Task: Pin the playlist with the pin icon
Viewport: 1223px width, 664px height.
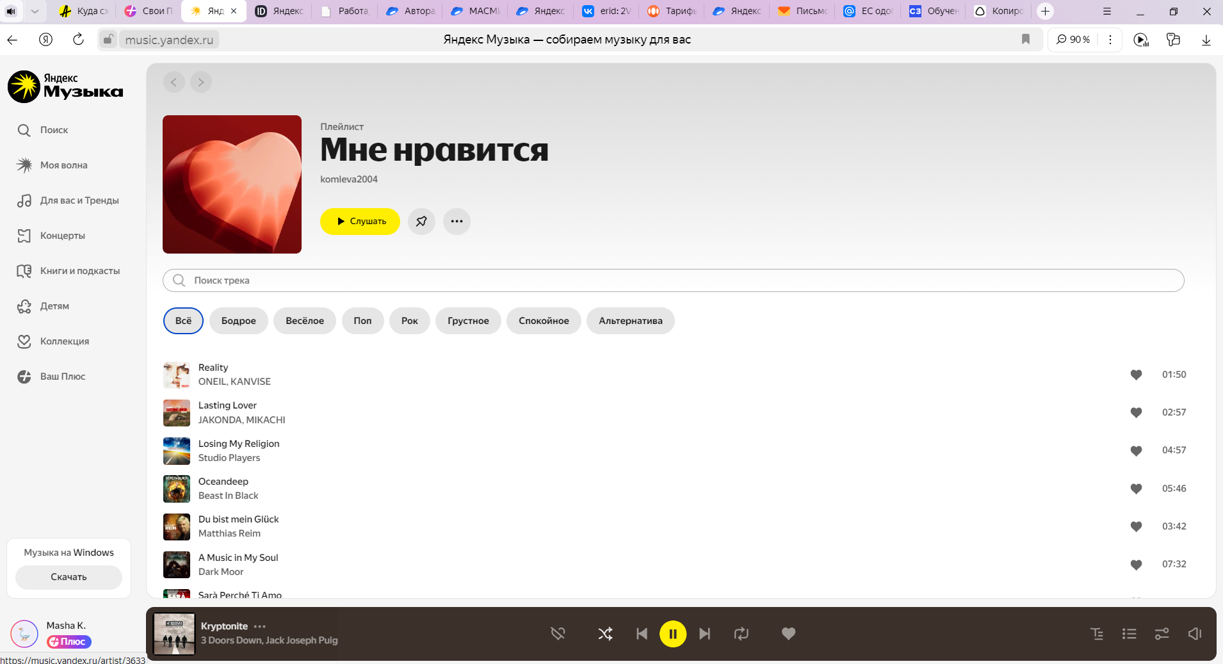Action: (421, 222)
